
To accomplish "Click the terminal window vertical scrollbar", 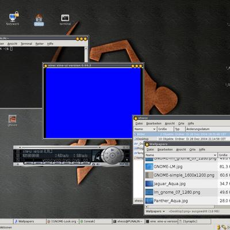I will pyautogui.click(x=86, y=54).
